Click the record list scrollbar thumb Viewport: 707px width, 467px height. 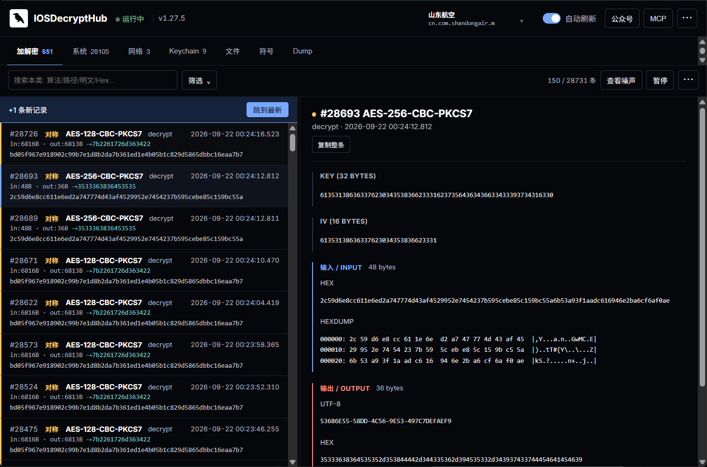[x=292, y=143]
